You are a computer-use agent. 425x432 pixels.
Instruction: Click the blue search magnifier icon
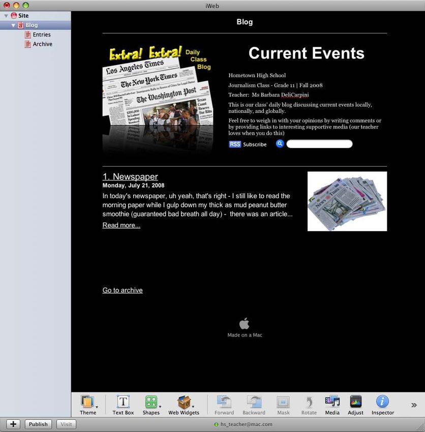tap(280, 143)
